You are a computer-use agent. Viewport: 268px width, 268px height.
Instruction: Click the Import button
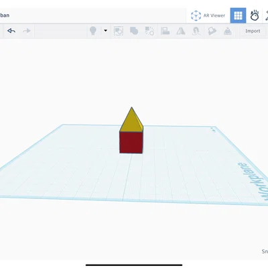coord(253,31)
